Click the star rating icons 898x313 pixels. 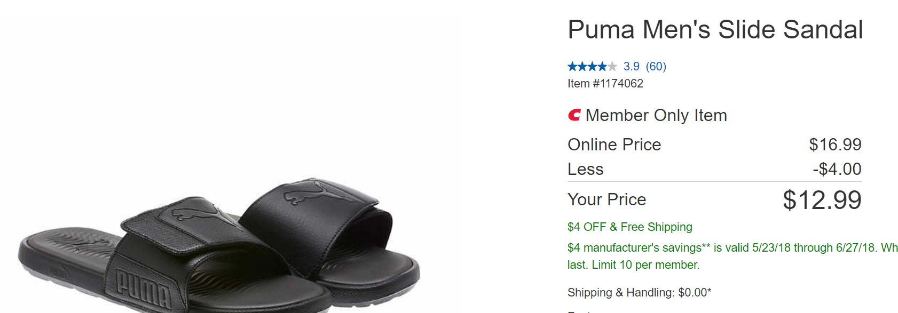(x=592, y=67)
